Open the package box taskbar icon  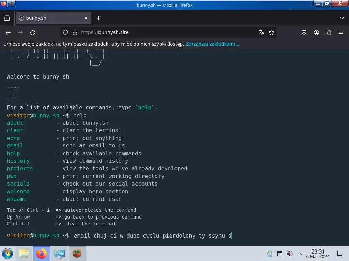77,254
